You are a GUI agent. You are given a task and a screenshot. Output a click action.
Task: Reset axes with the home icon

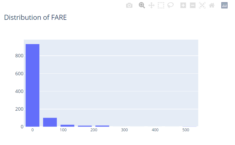click(212, 5)
